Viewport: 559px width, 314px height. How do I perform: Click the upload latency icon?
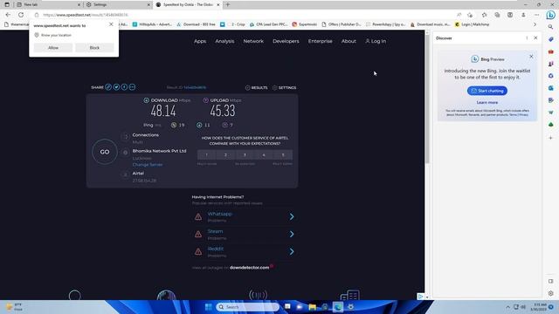[225, 125]
